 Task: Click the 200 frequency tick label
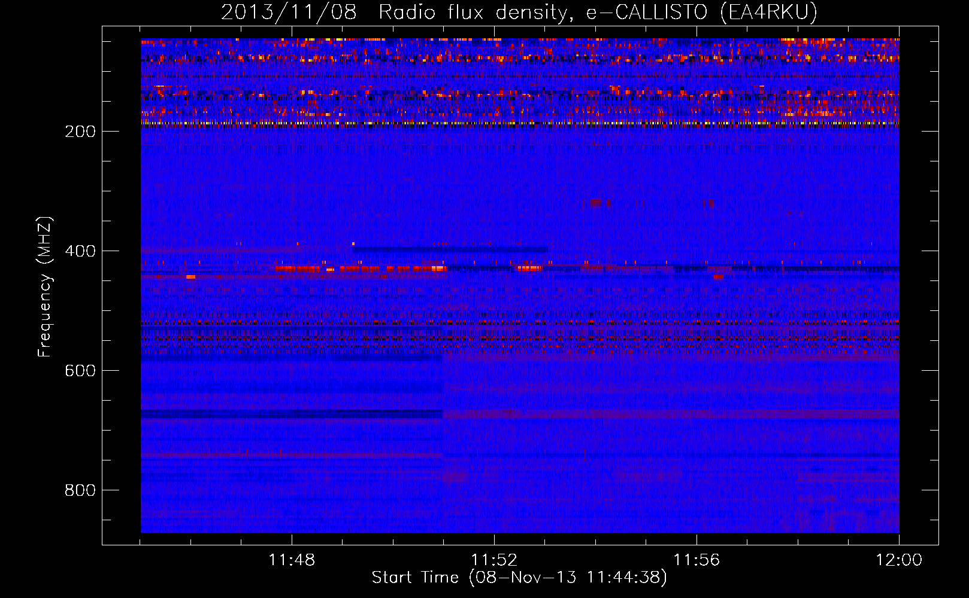click(x=80, y=132)
